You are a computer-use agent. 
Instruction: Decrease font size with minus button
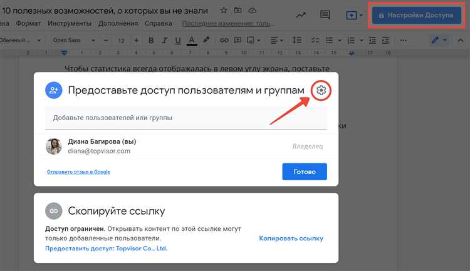point(106,40)
